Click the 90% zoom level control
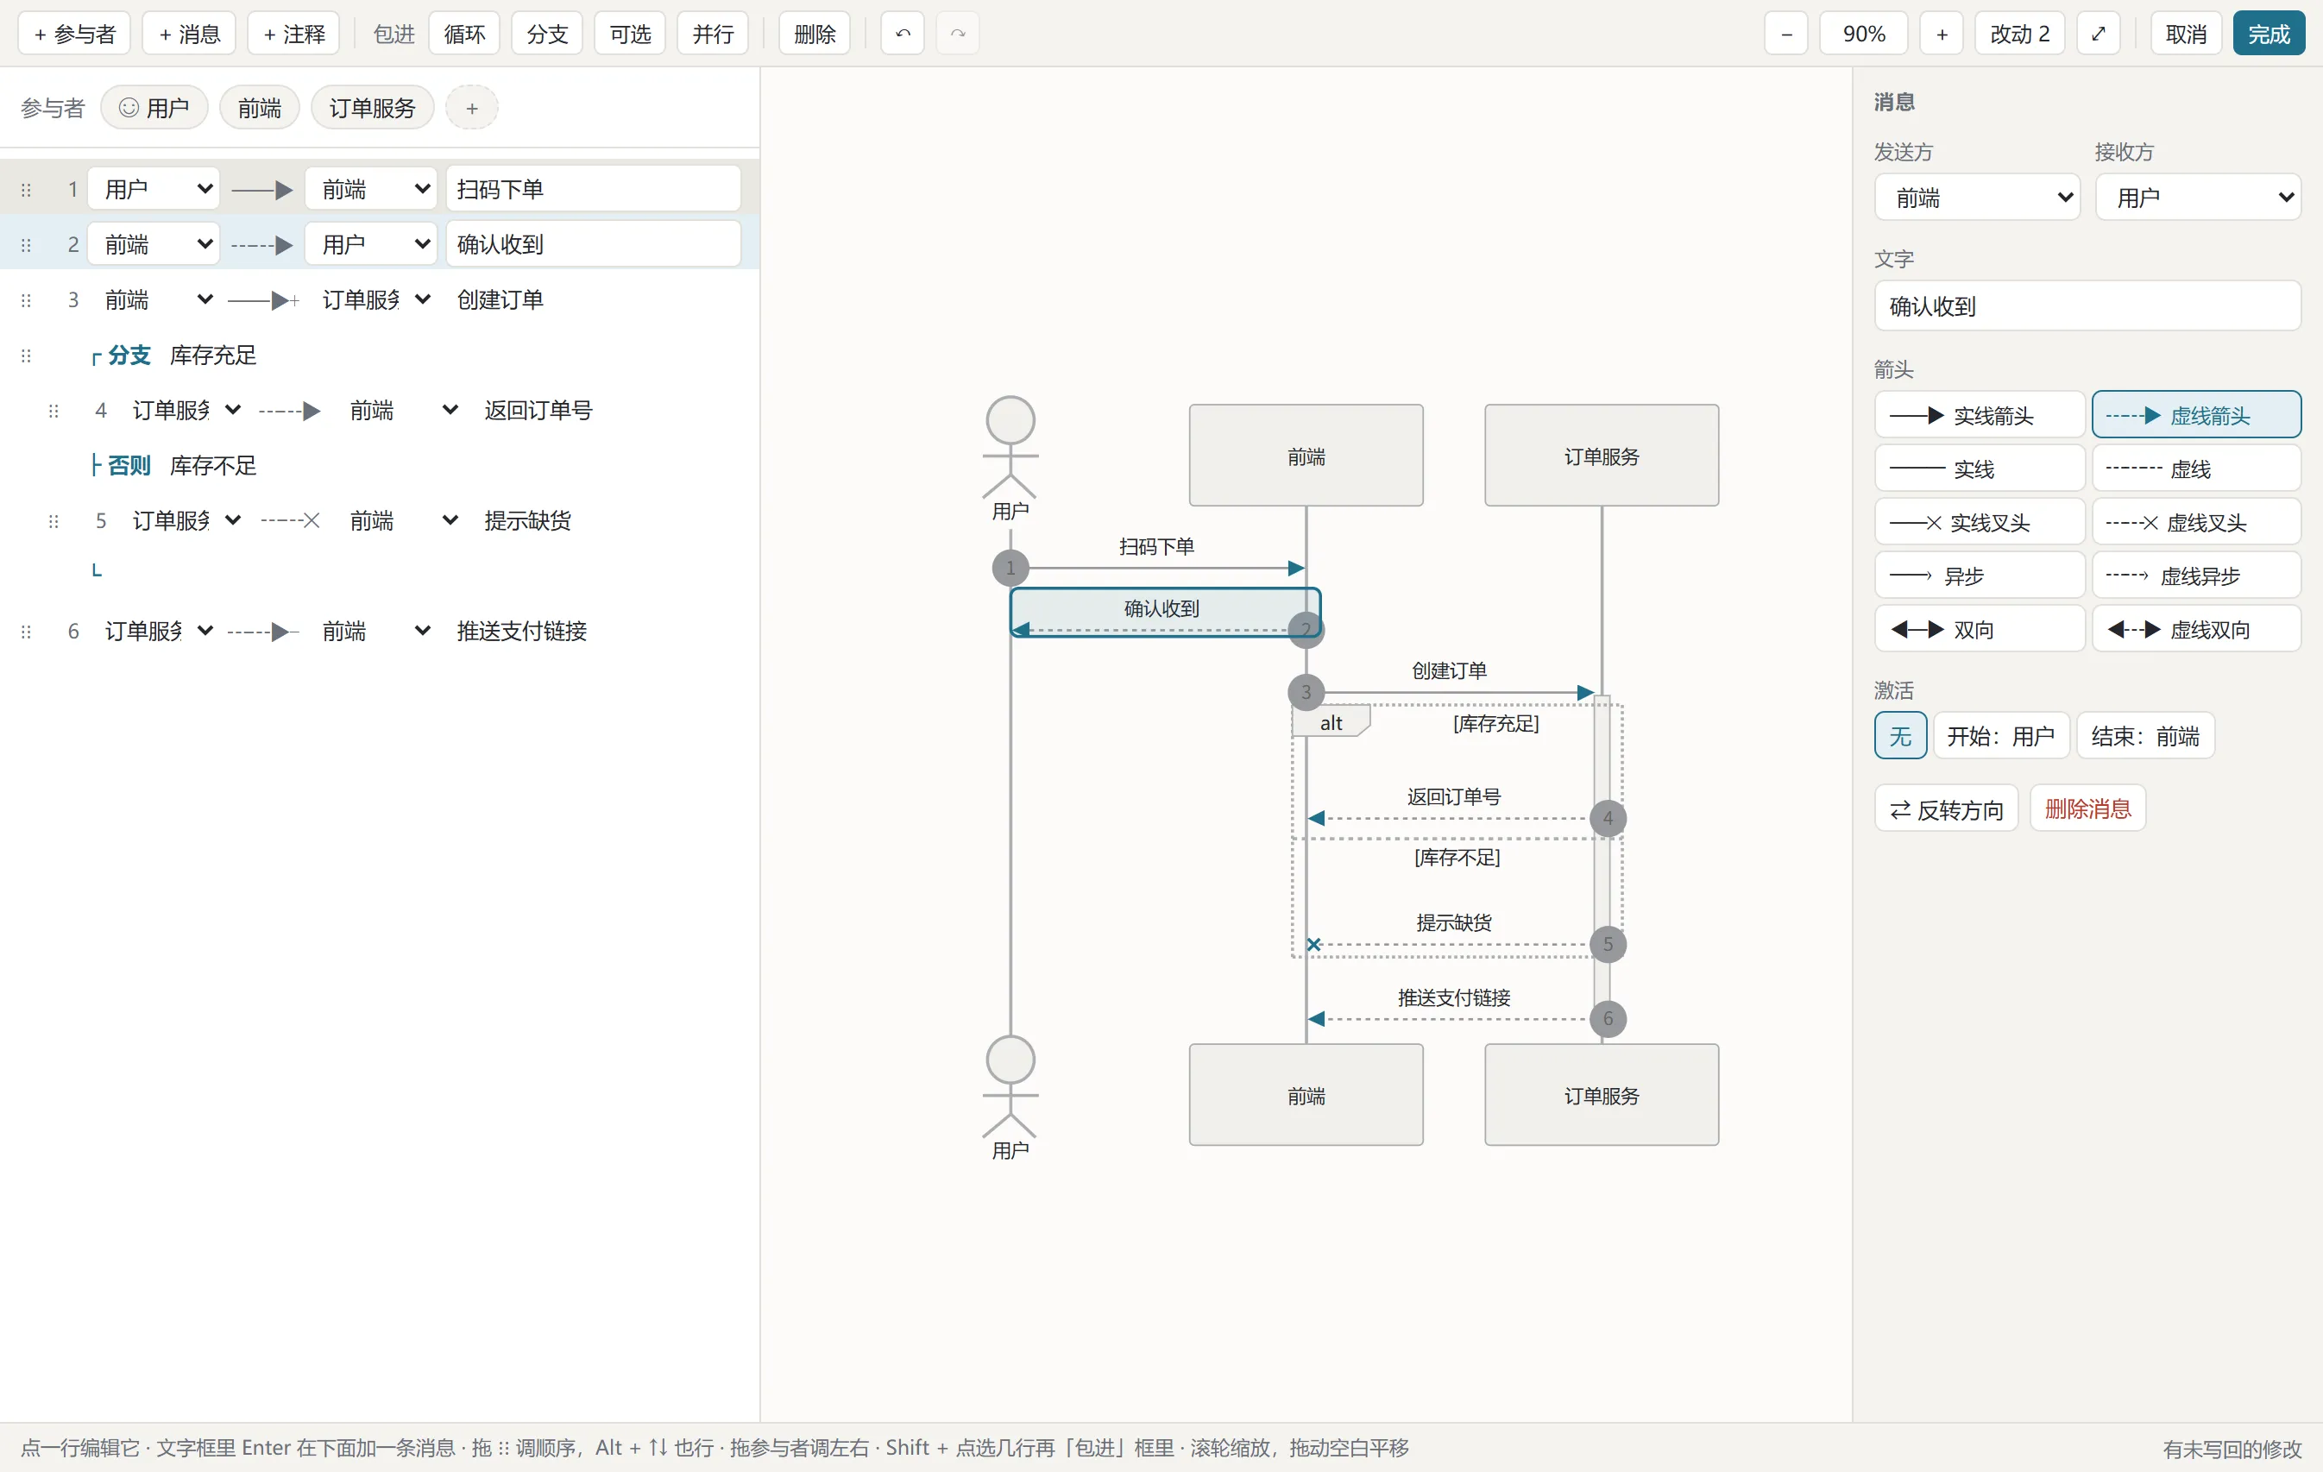This screenshot has width=2323, height=1472. 1863,34
